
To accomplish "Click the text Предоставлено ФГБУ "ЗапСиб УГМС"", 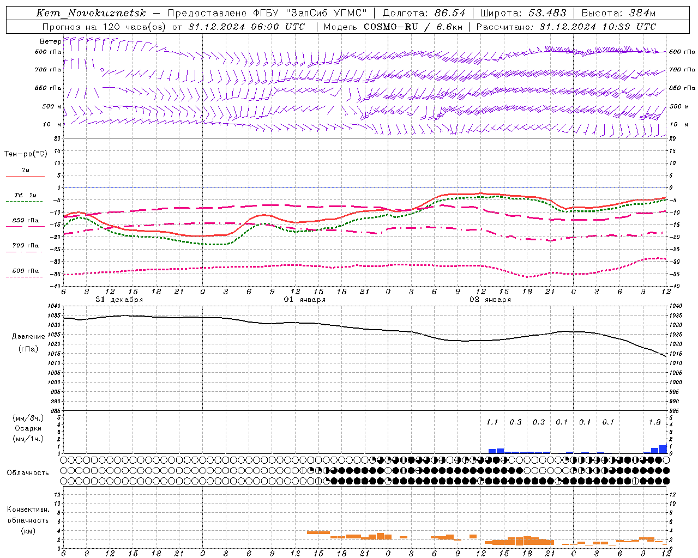I will [x=267, y=13].
